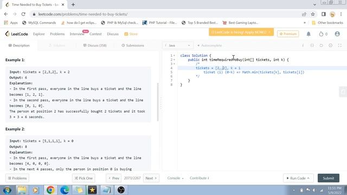Open the Discuss (358) tab
Viewport: 347px width, 195px height.
[95, 45]
